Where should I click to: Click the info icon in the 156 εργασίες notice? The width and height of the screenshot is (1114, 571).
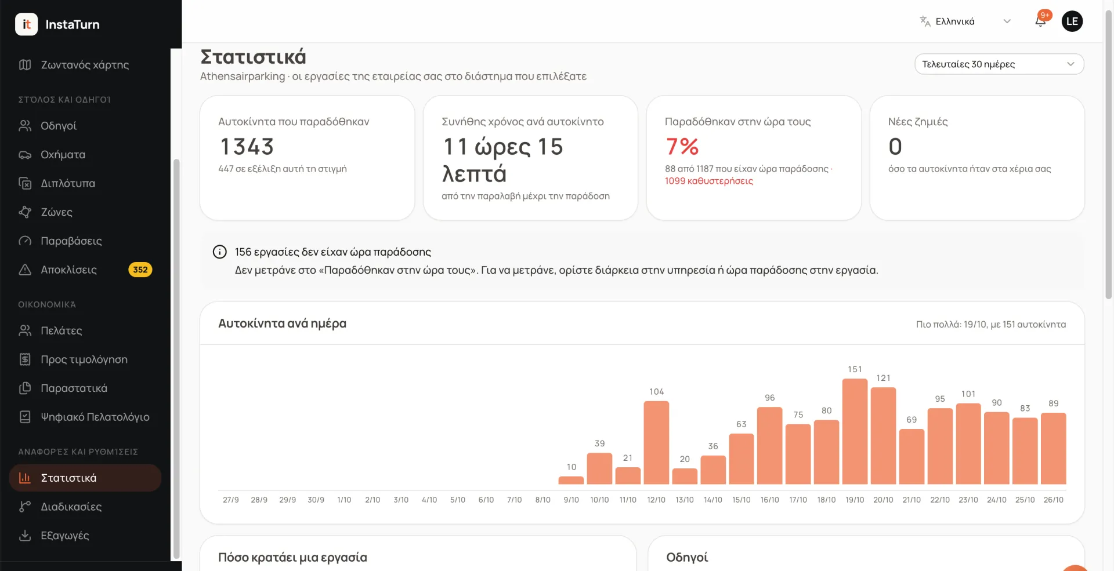click(x=219, y=252)
